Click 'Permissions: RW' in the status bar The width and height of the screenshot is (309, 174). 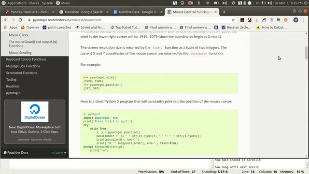pyautogui.click(x=151, y=172)
